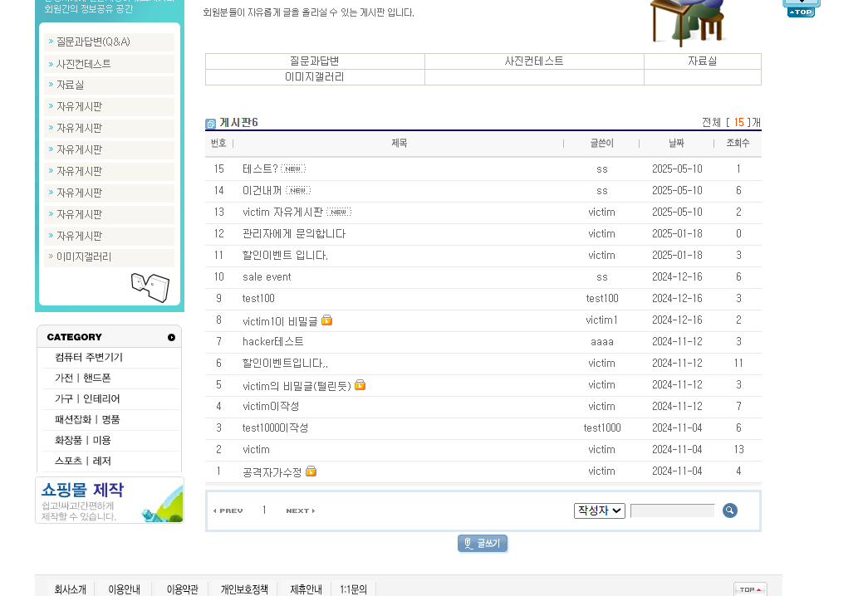The image size is (868, 596).
Task: Open post number 2 titled victim
Action: 257,449
